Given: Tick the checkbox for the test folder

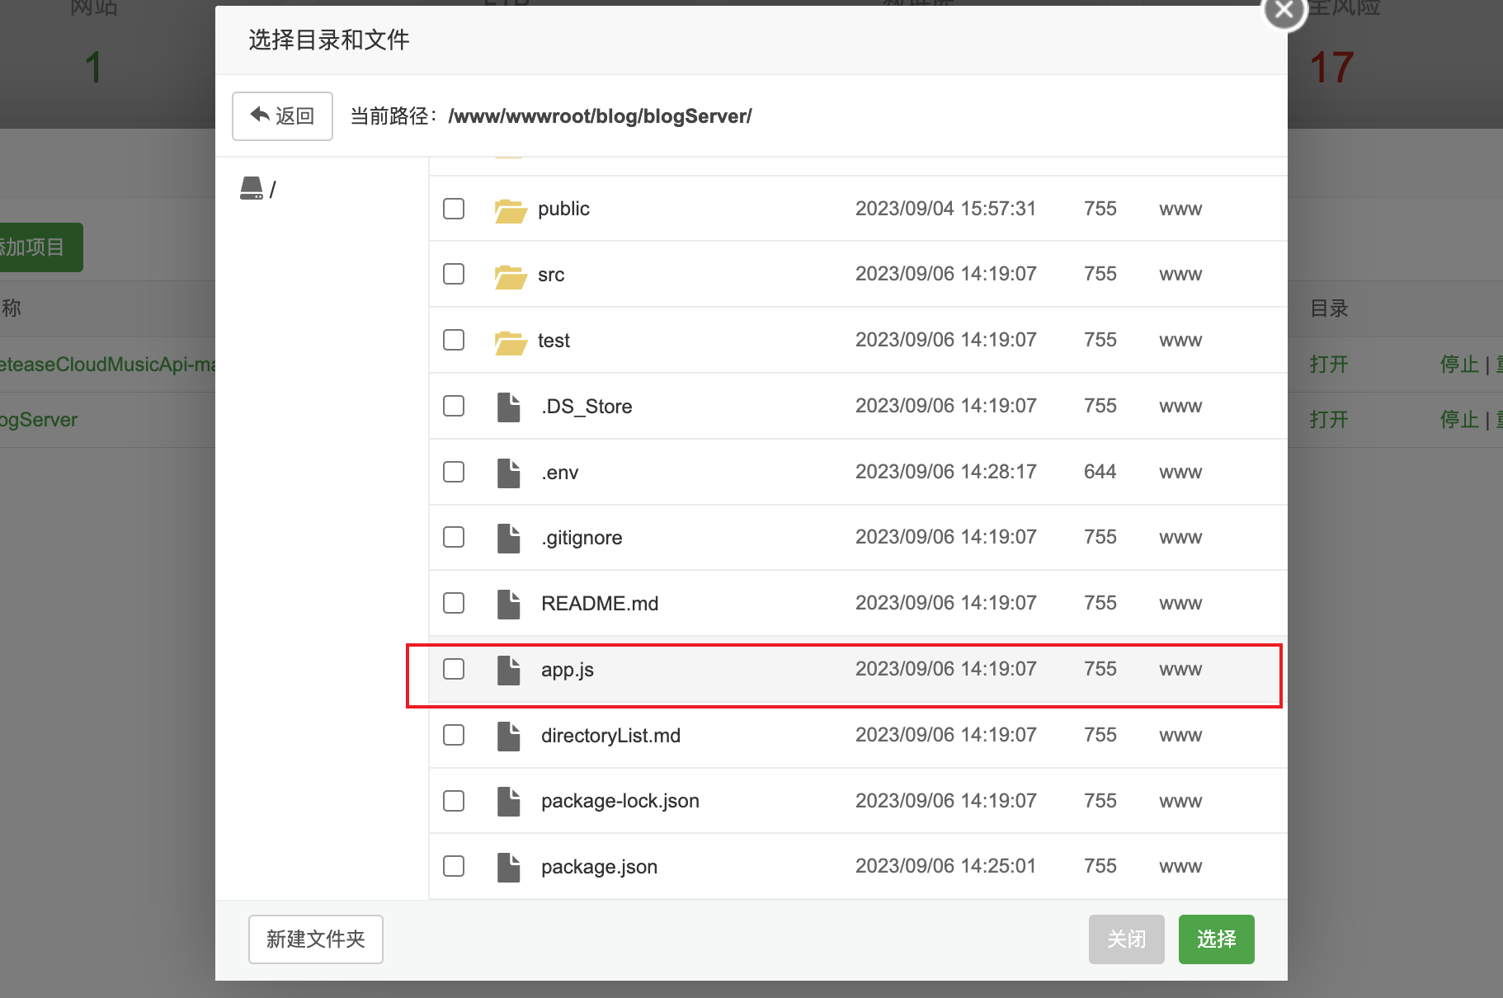Looking at the screenshot, I should pos(454,340).
